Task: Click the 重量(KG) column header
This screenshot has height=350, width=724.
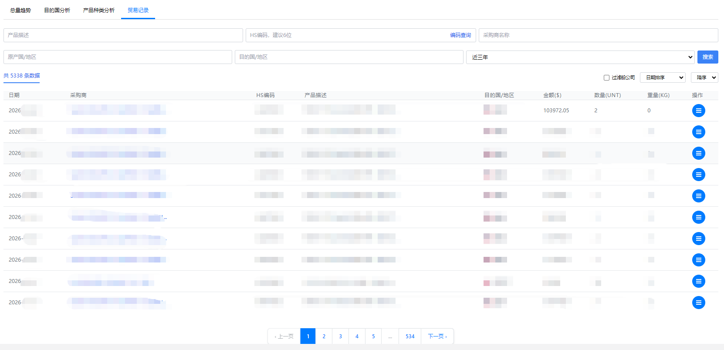Action: tap(658, 95)
